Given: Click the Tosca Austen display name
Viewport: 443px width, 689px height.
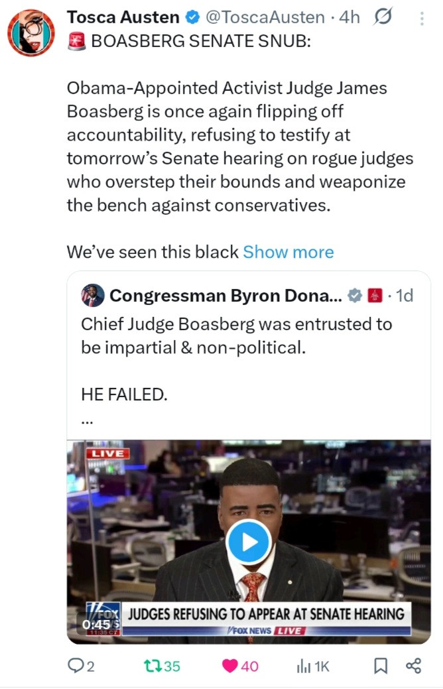Looking at the screenshot, I should (x=123, y=18).
